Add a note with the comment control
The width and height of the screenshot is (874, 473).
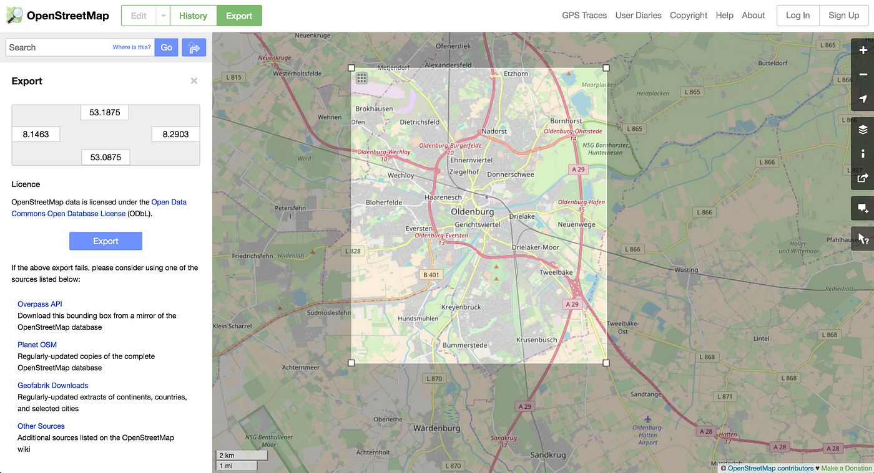(863, 208)
